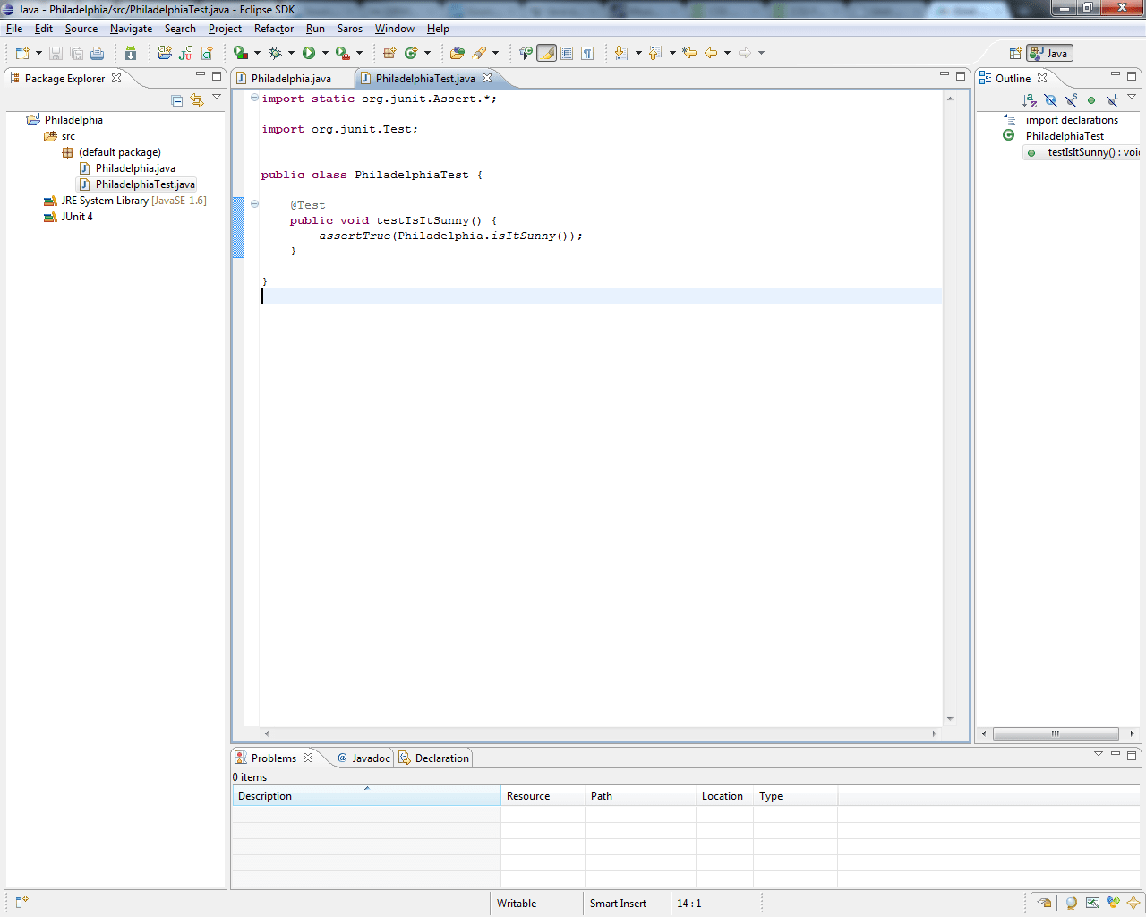
Task: Click the Java perspective button
Action: [1048, 52]
